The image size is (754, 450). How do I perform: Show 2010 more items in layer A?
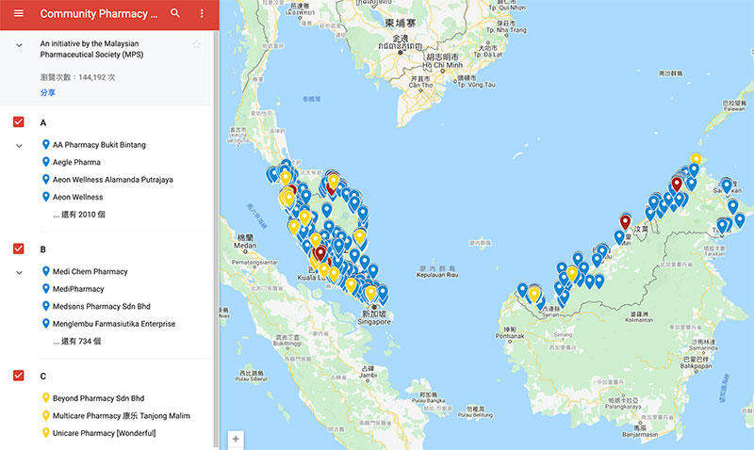coord(79,215)
